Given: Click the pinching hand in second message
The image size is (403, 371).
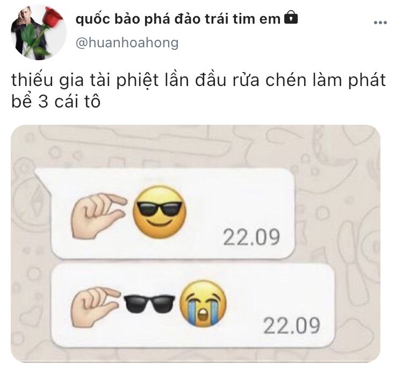Looking at the screenshot, I should [95, 306].
